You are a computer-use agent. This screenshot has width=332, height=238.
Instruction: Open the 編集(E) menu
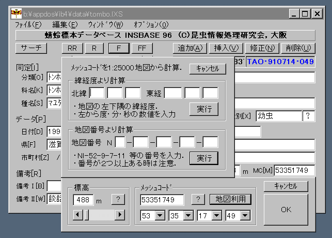click(65, 24)
